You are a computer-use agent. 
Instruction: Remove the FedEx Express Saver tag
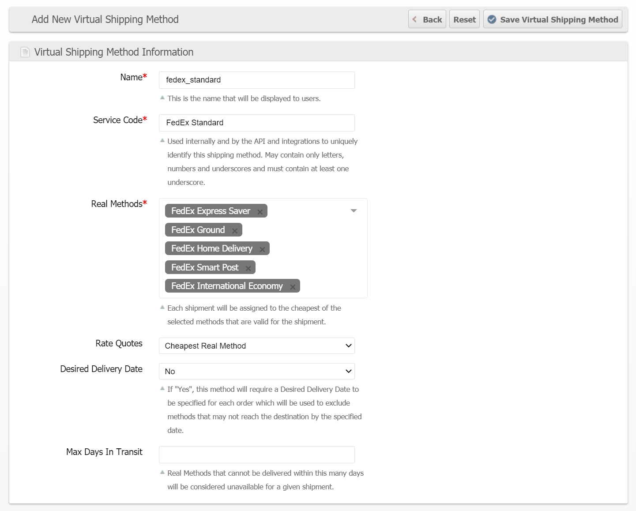(x=260, y=212)
